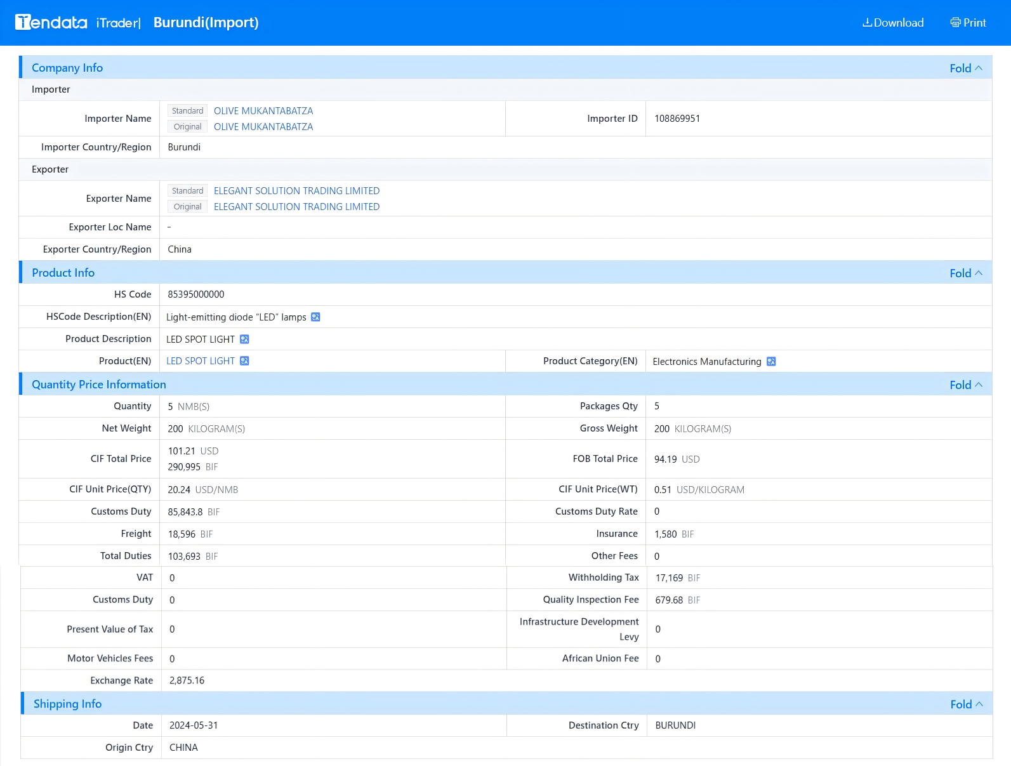Screen dimensions: 1011x766
Task: Fold the Product Info section
Action: (x=966, y=273)
